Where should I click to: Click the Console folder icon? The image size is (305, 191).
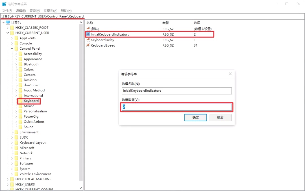[x=16, y=43]
